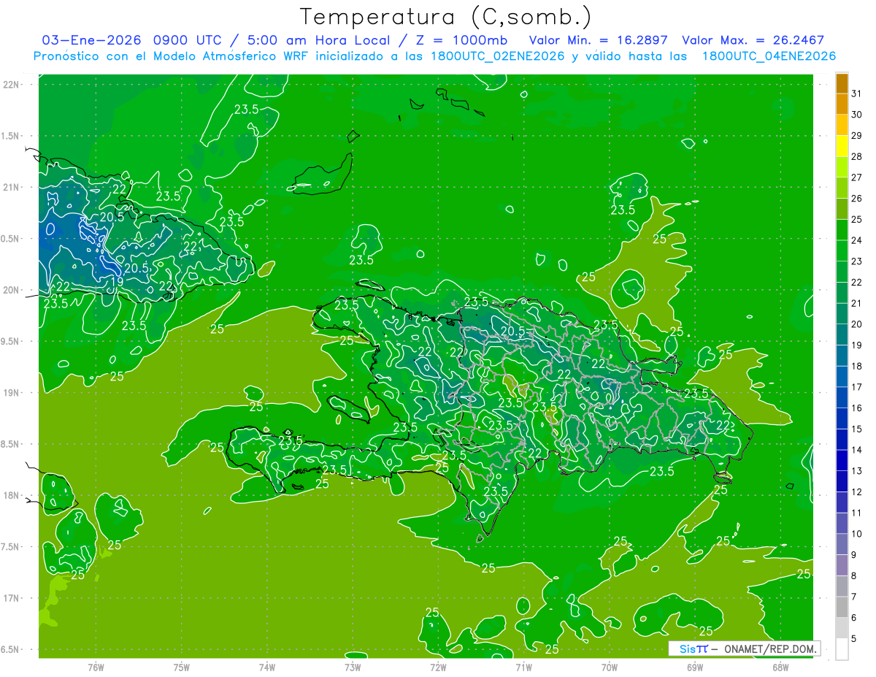Click the "19N" latitude axis label
Image resolution: width=876 pixels, height=677 pixels.
(x=12, y=393)
